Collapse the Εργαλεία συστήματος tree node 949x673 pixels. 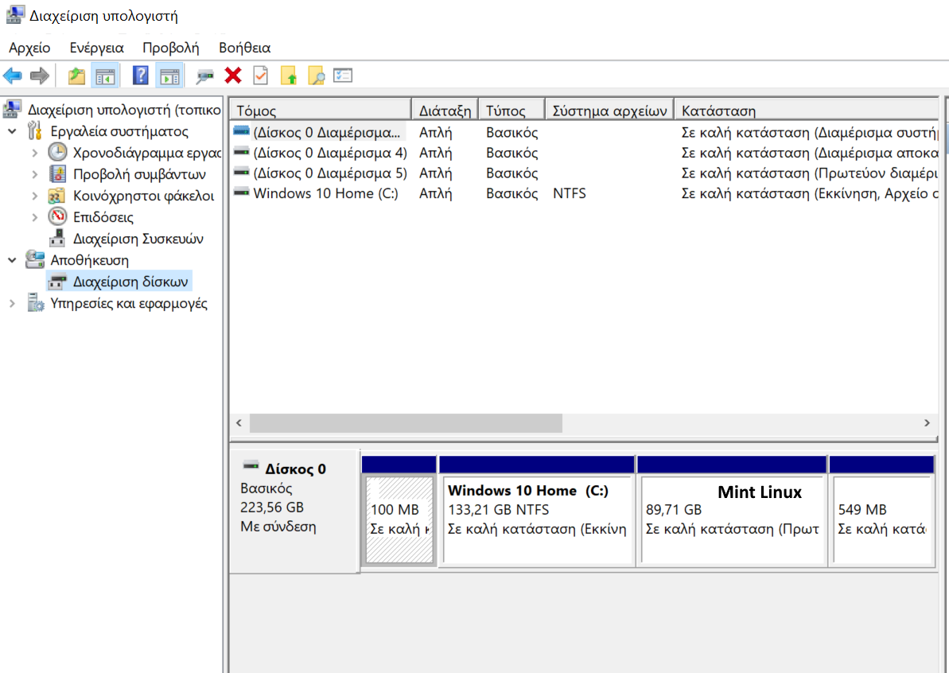click(13, 131)
